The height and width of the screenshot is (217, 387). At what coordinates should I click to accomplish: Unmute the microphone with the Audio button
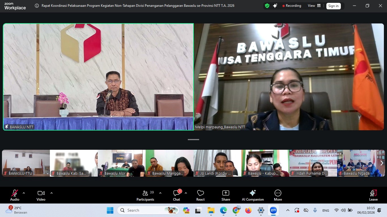(x=15, y=195)
